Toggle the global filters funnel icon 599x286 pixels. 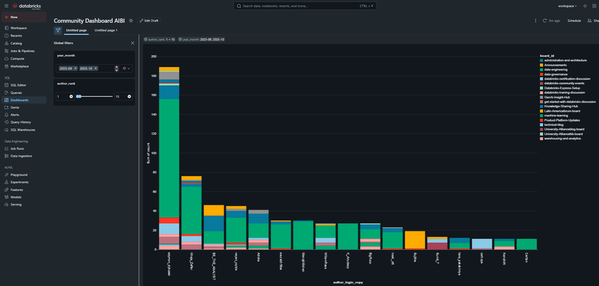[58, 30]
